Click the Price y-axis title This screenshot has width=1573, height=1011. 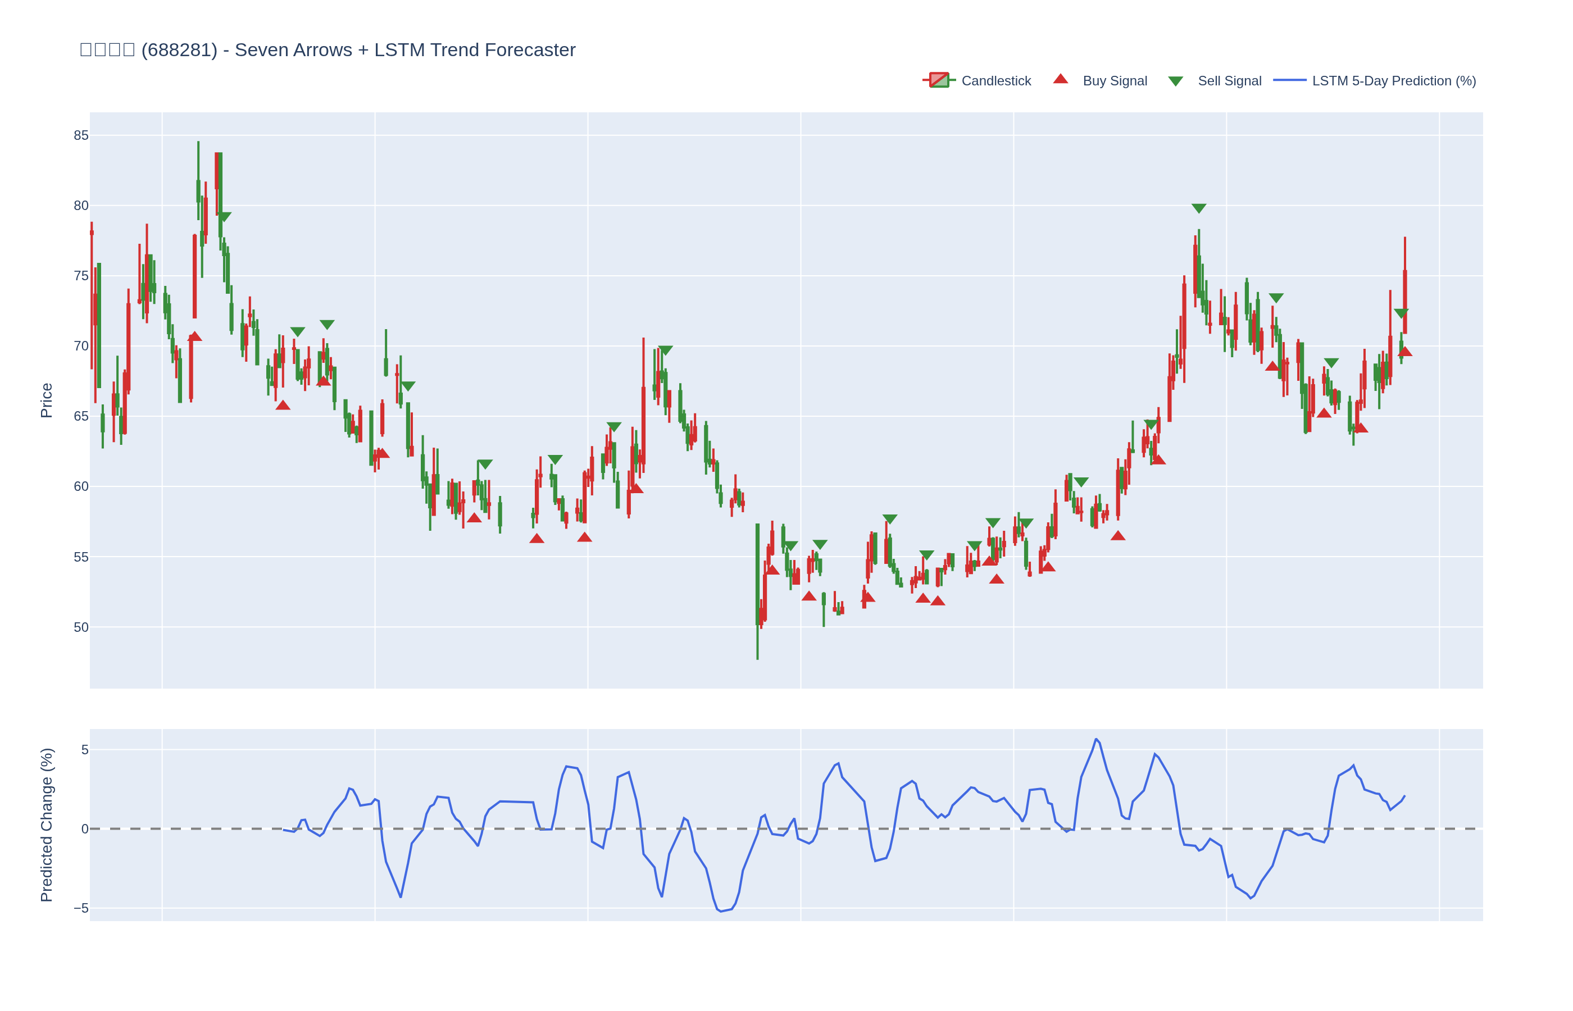coord(46,400)
